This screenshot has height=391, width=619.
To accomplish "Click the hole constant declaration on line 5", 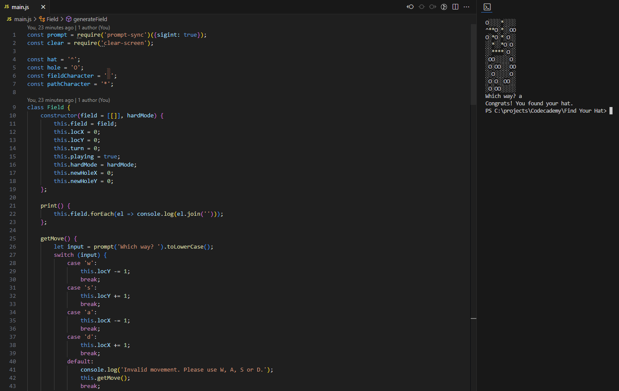I will [55, 68].
